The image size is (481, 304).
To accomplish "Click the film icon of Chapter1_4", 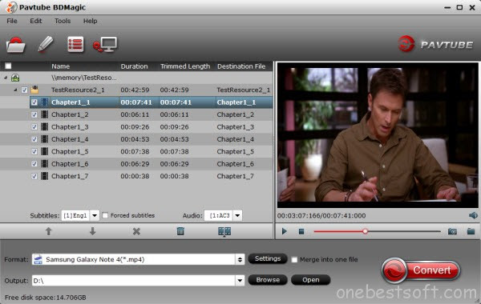I will (44, 139).
